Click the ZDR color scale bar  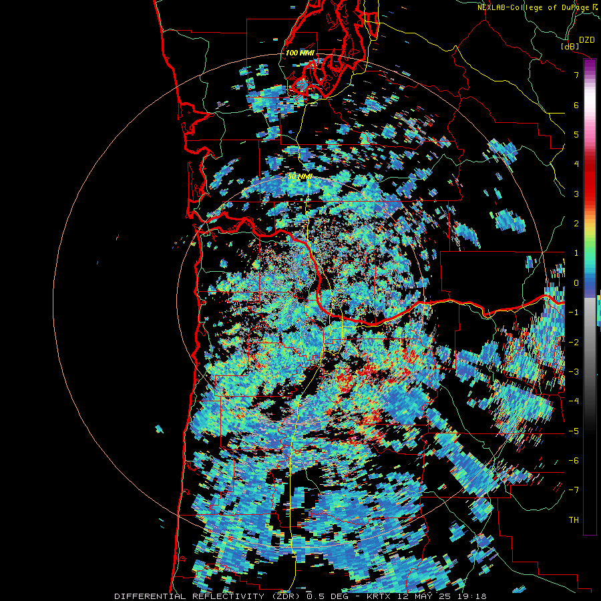coord(590,296)
